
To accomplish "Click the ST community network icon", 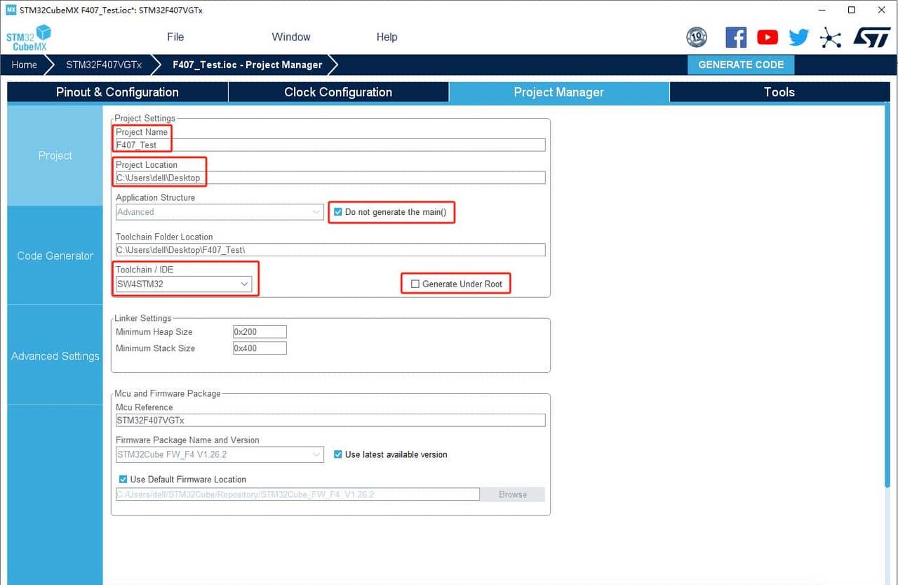I will (831, 37).
